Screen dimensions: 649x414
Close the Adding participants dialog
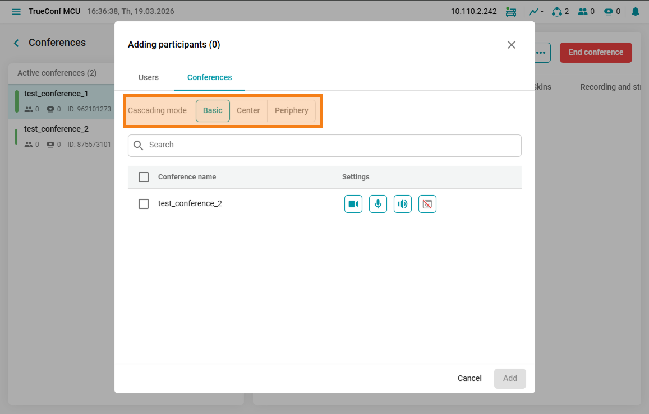(x=511, y=45)
